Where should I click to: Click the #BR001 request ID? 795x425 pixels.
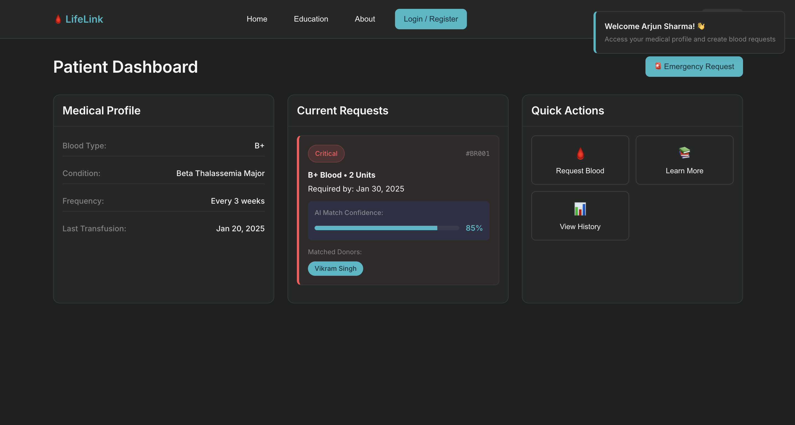click(477, 154)
